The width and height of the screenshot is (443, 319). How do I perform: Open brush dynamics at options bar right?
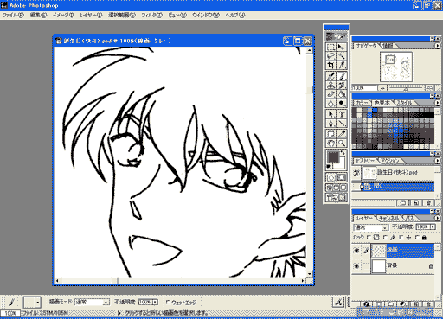338,302
